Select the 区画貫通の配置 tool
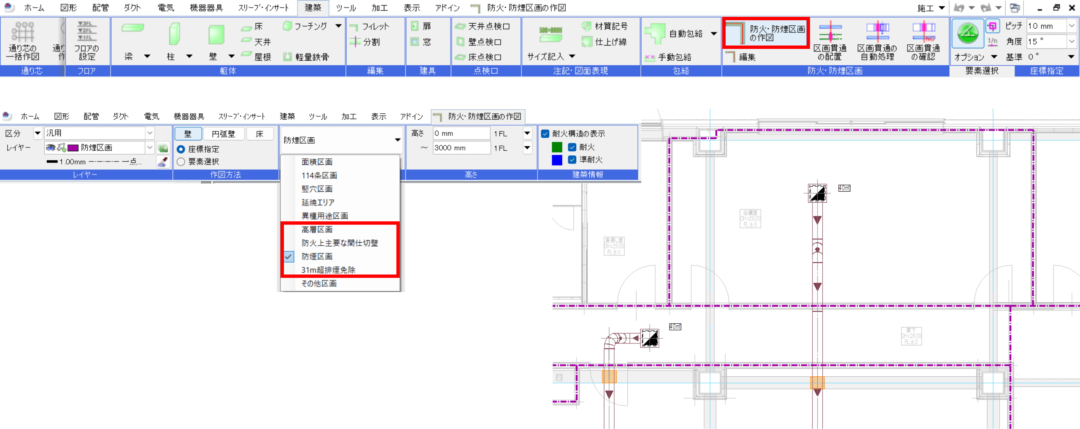 [829, 40]
